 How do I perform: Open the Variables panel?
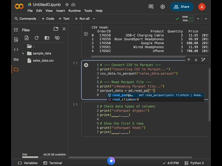[x=28, y=163]
